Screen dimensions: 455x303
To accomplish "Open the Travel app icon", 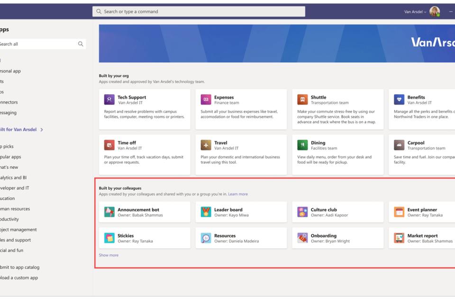I will click(206, 145).
